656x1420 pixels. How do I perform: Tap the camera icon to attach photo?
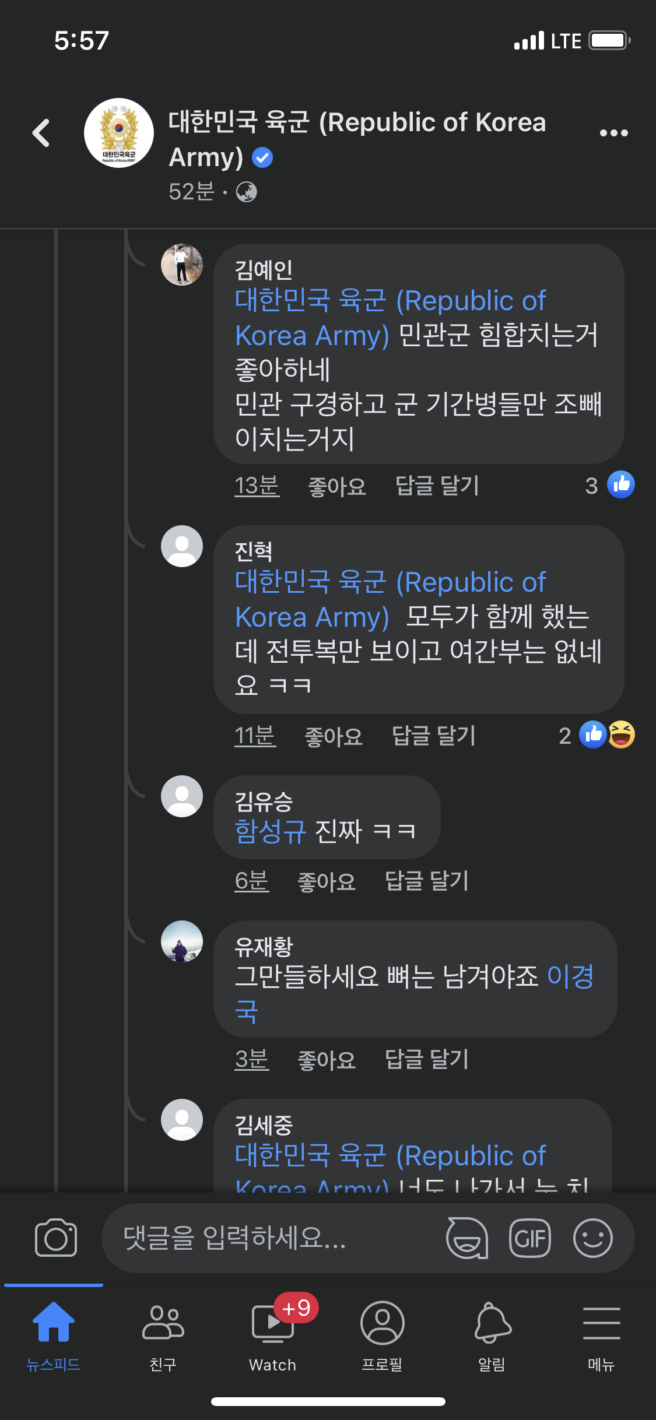click(x=56, y=1238)
